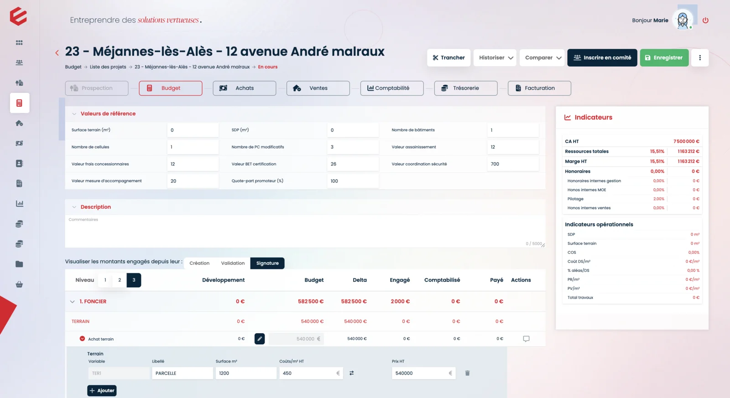The height and width of the screenshot is (398, 730).
Task: Delete the PARCELLE row with trash icon
Action: click(x=467, y=373)
